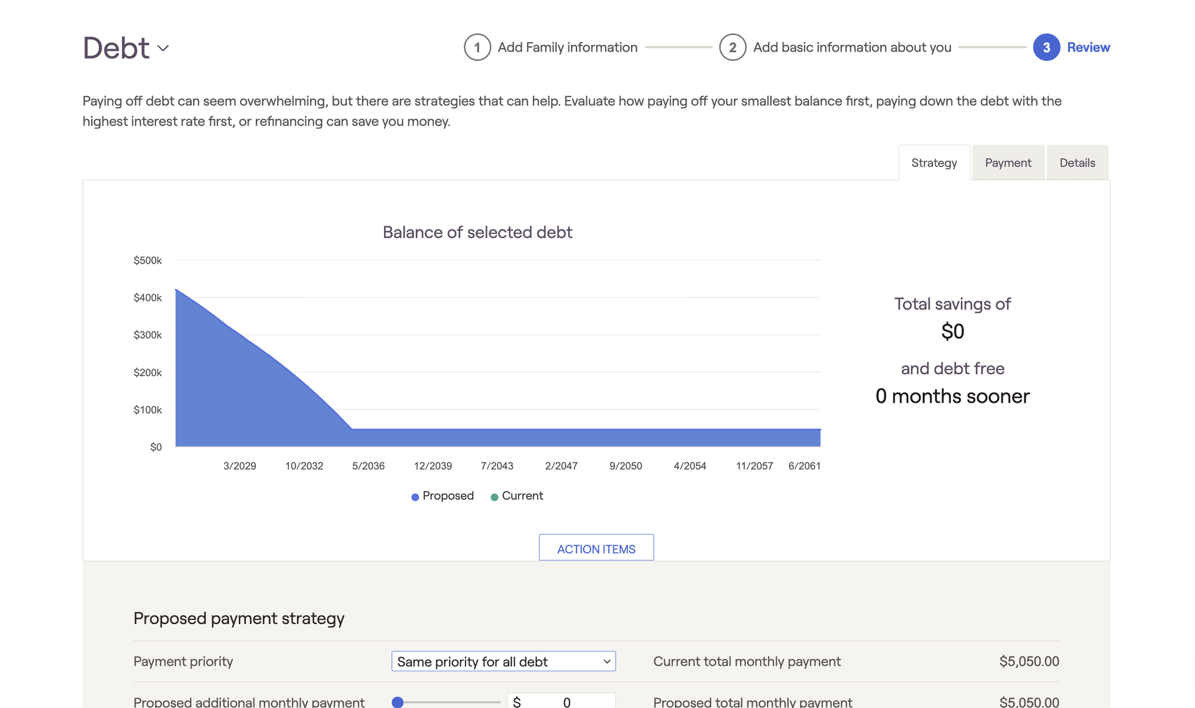
Task: Click the 6/2061 axis label
Action: (x=804, y=466)
